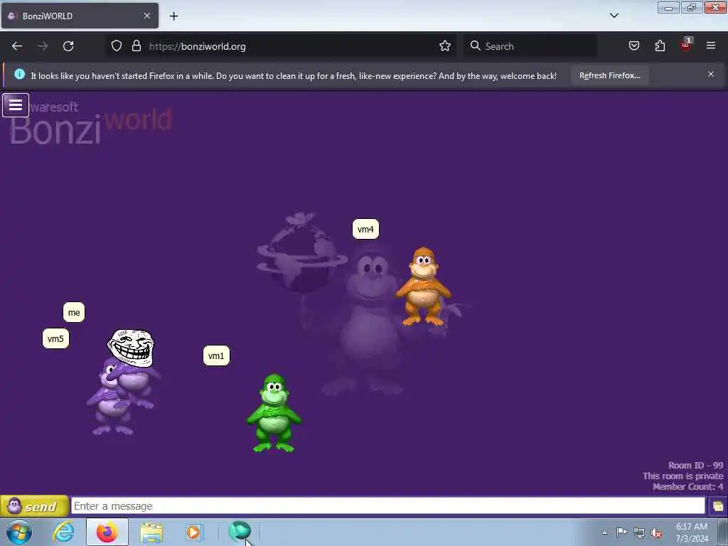Open Firefox application menu
Image resolution: width=728 pixels, height=546 pixels.
point(711,45)
